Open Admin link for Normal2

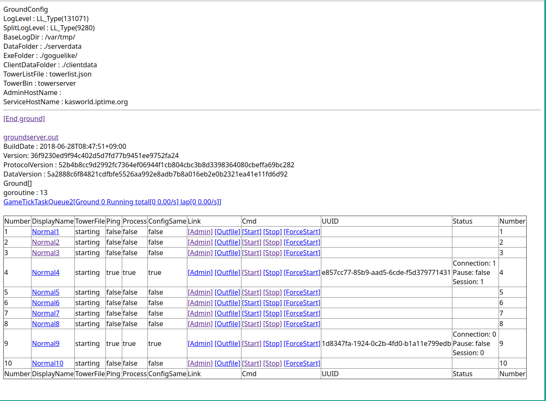[200, 242]
